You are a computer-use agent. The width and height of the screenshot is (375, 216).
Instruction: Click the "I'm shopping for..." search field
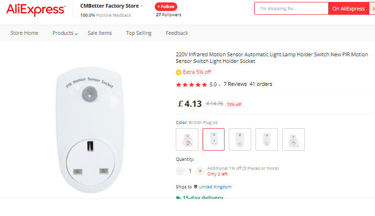(291, 9)
